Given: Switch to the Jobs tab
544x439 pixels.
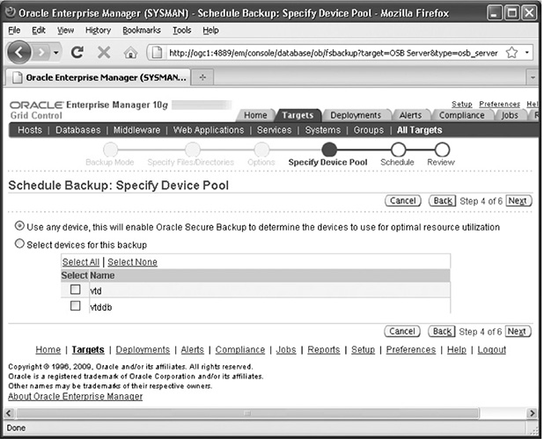Looking at the screenshot, I should [510, 115].
